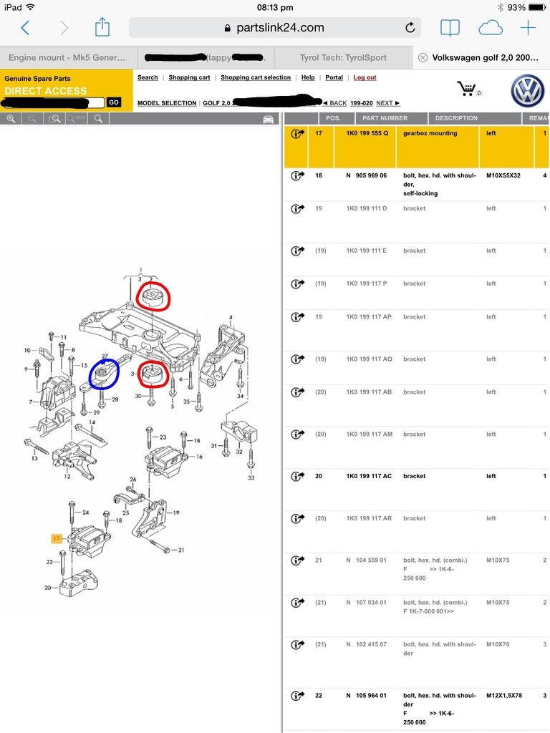This screenshot has height=733, width=550.
Task: Open info icon for bolt N 104 559 01
Action: [x=297, y=560]
